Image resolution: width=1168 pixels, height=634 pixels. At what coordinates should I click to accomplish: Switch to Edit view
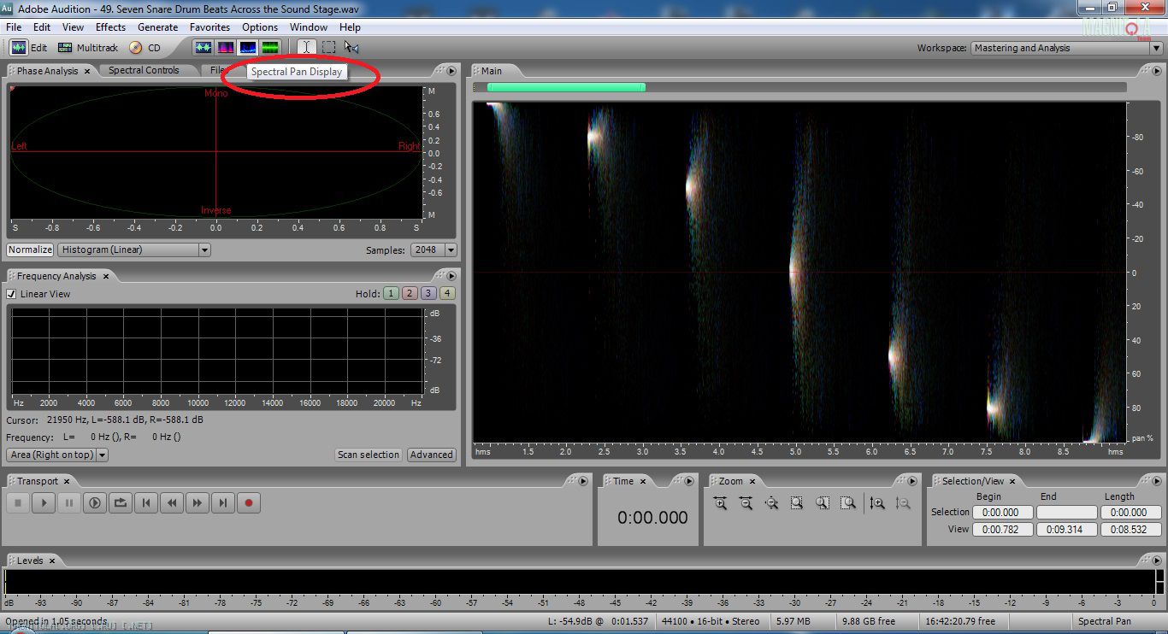tap(28, 48)
